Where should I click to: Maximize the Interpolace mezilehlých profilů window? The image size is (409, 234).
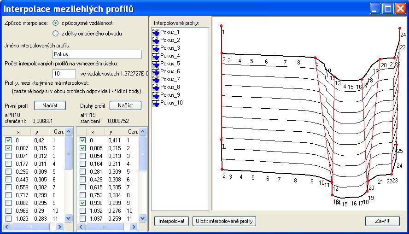point(388,9)
